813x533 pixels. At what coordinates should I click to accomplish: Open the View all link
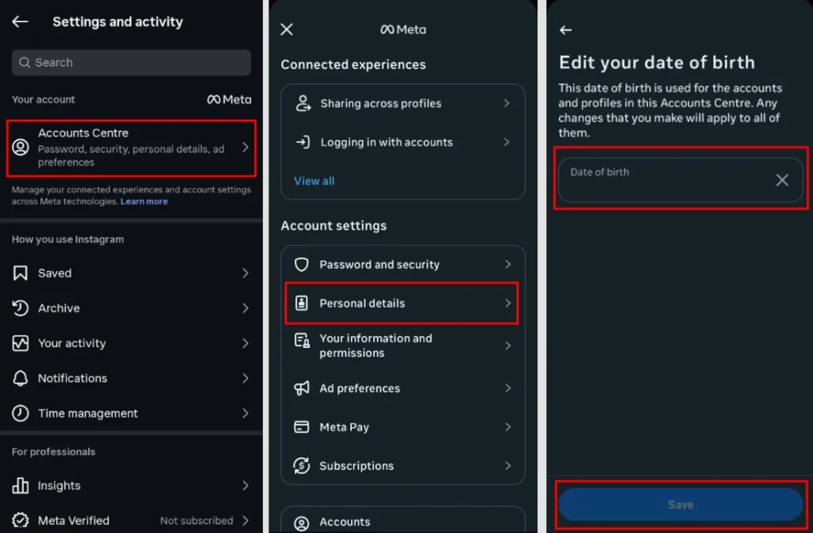[x=314, y=181]
